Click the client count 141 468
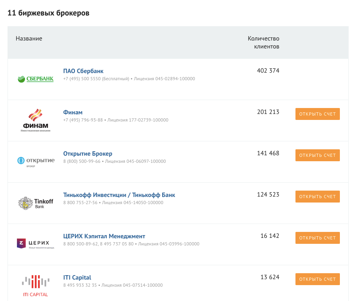 coord(268,153)
